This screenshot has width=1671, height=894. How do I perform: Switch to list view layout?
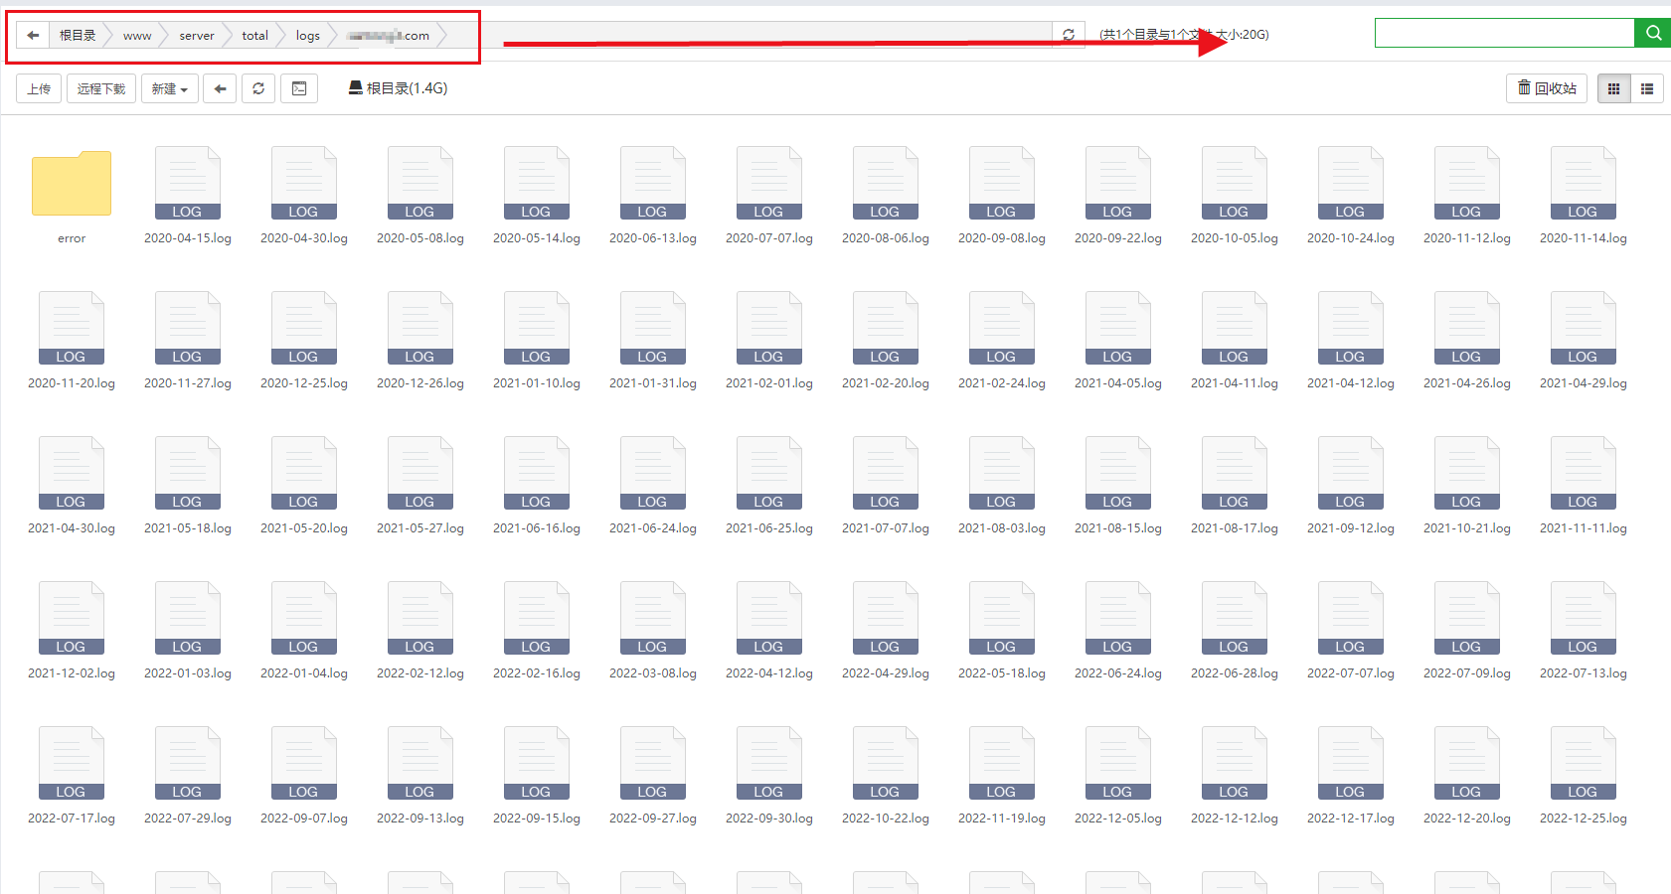click(x=1647, y=88)
